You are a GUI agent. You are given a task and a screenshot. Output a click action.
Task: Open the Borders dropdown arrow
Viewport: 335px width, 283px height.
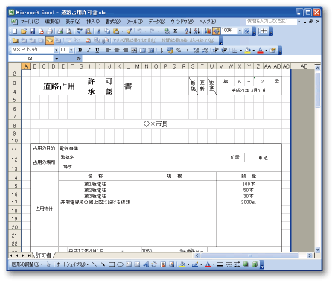click(240, 50)
